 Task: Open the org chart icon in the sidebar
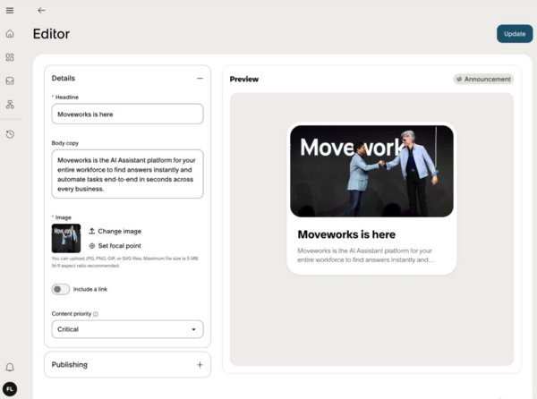click(x=10, y=105)
